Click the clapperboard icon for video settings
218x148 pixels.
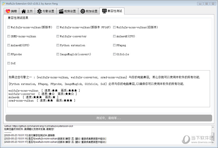61,11
